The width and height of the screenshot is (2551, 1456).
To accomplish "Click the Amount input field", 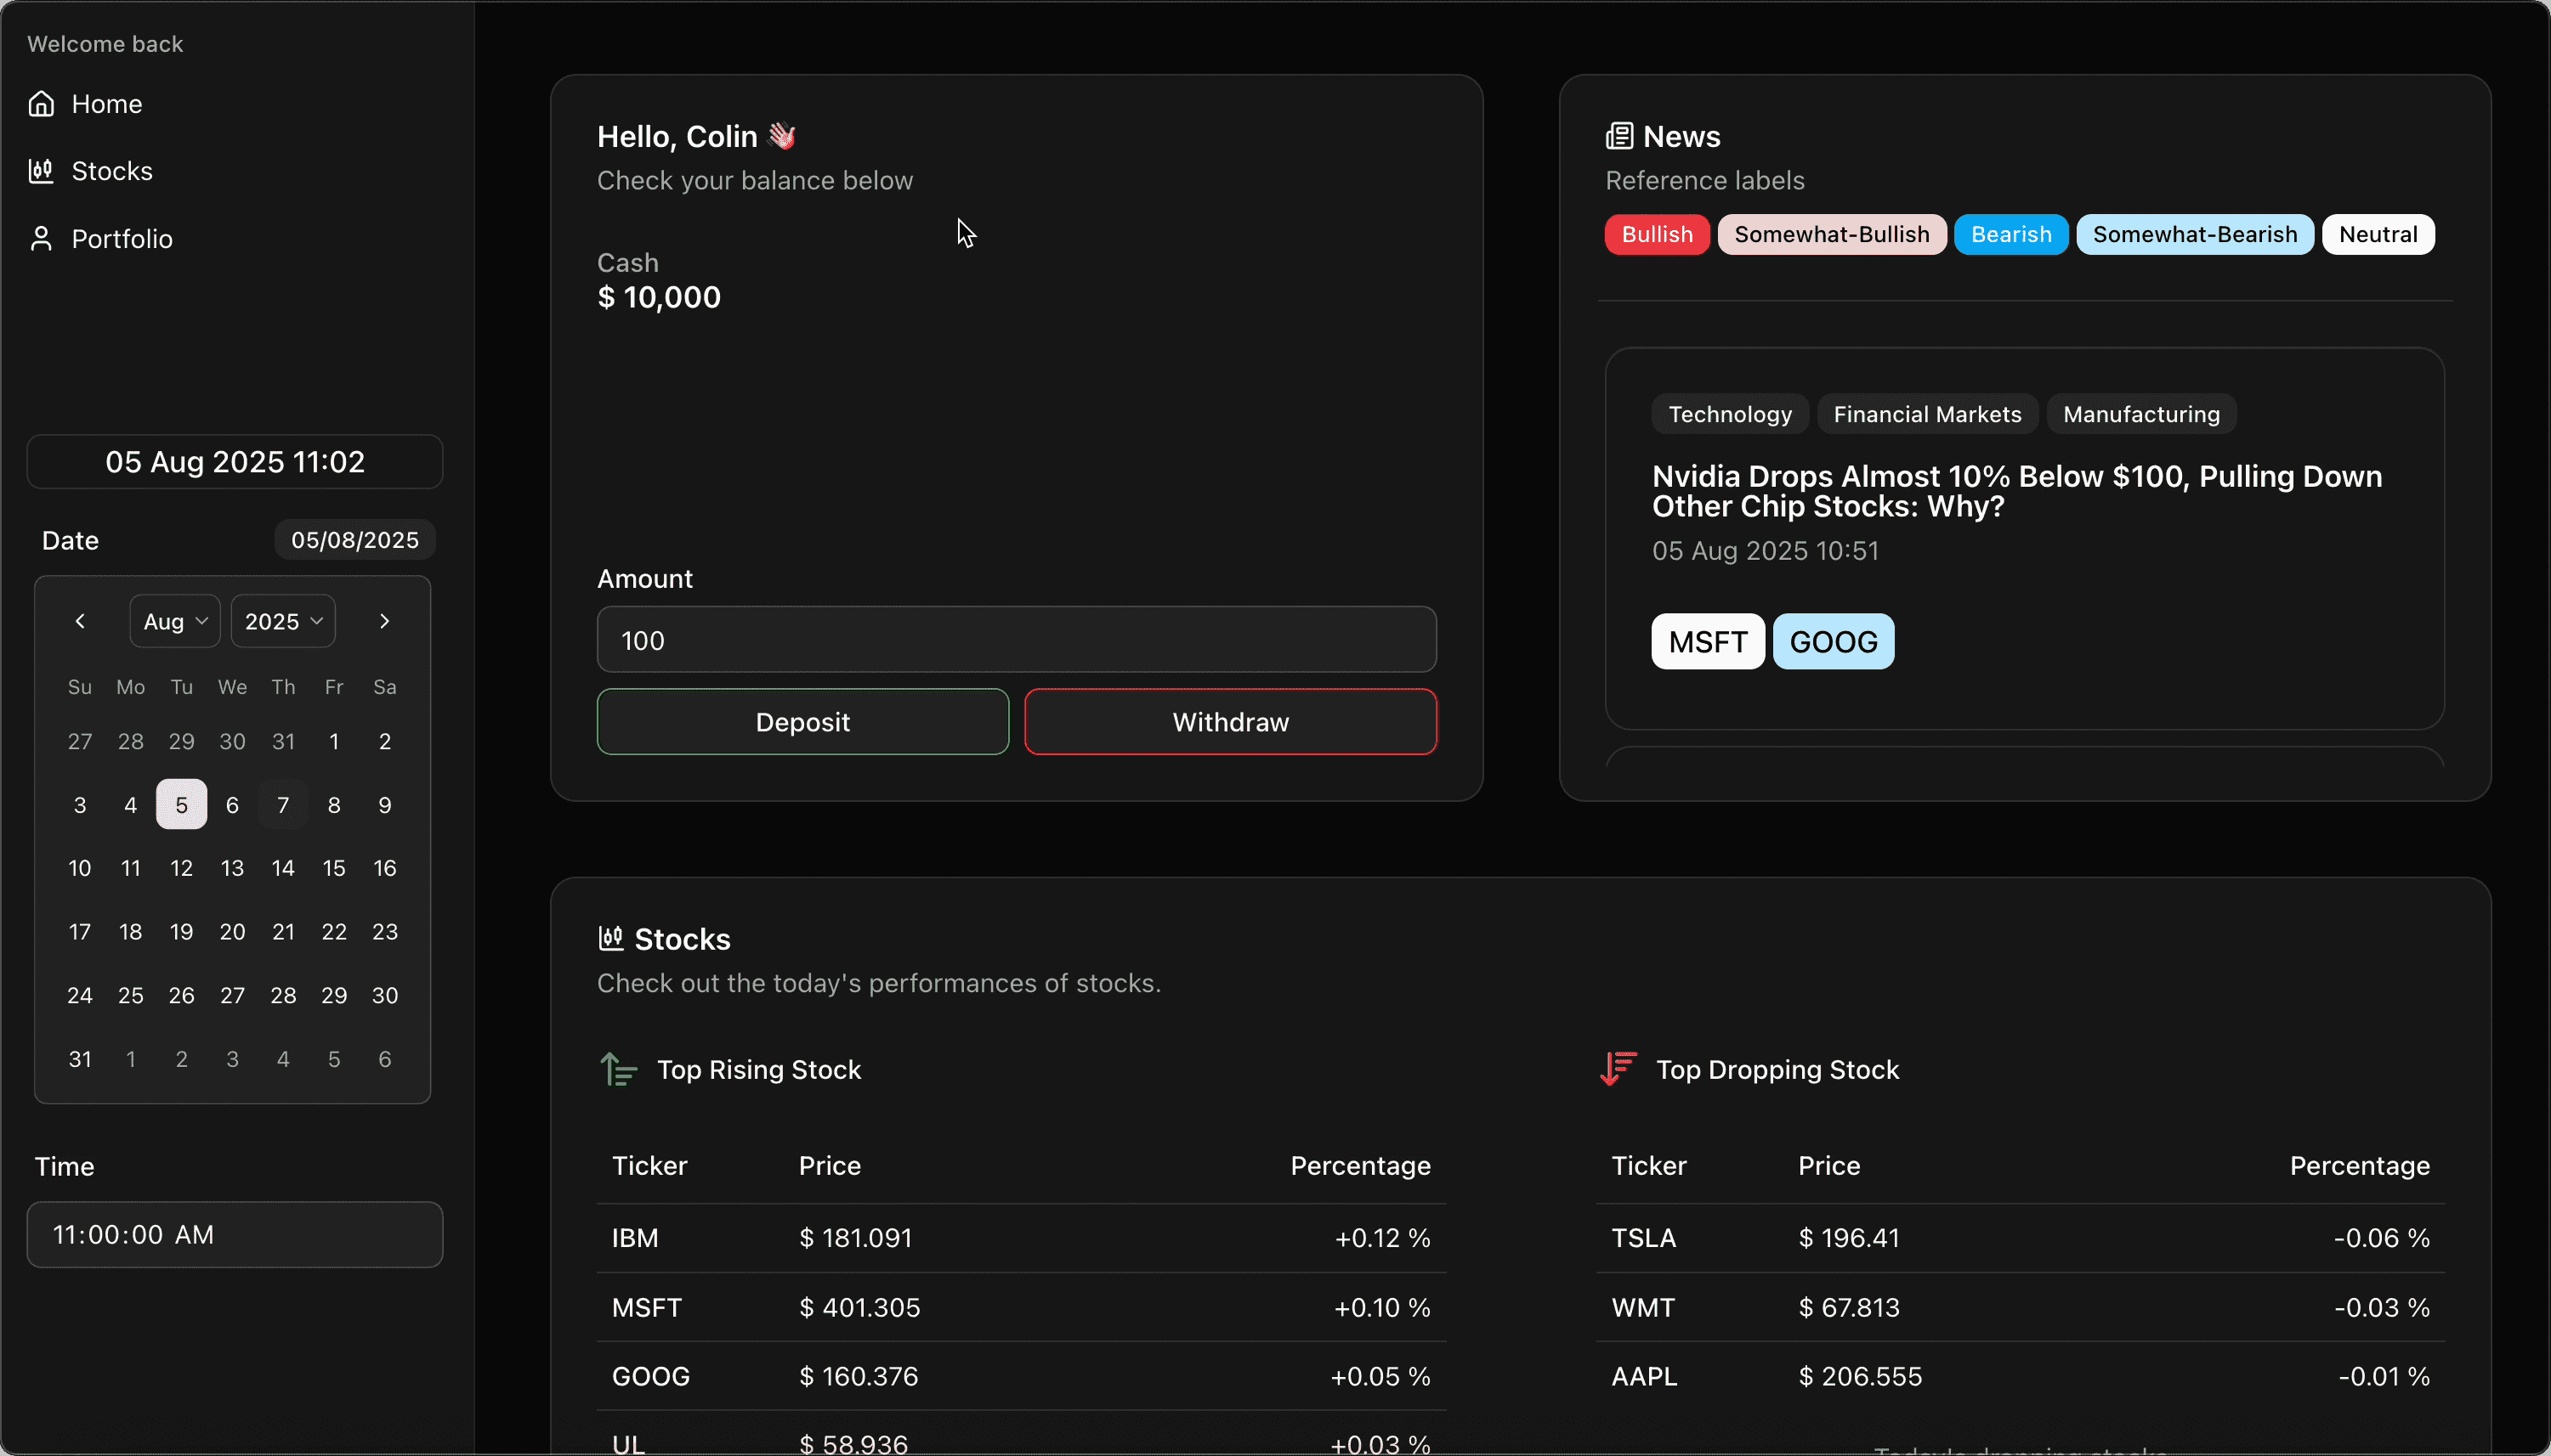I will [x=1016, y=640].
